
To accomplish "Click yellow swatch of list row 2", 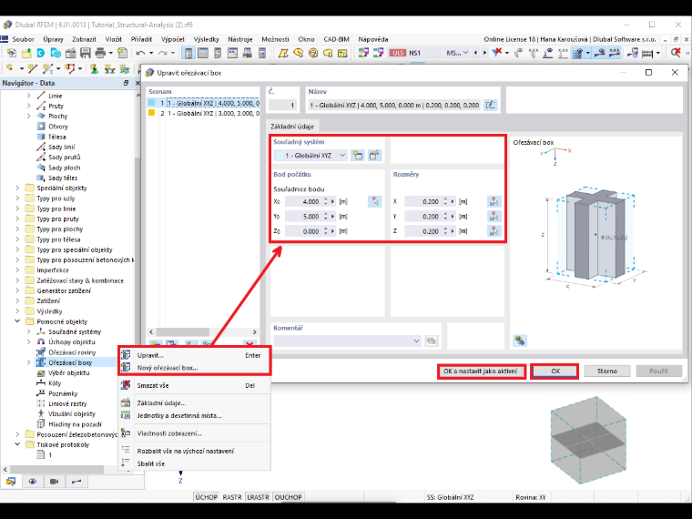I will click(151, 113).
